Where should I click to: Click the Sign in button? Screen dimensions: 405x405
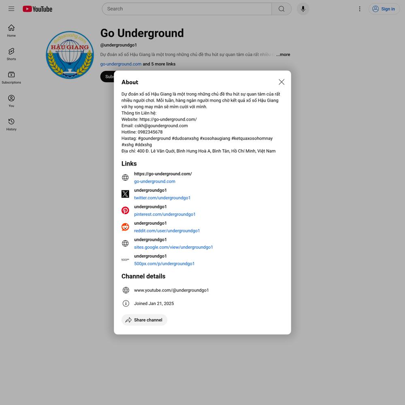(384, 9)
